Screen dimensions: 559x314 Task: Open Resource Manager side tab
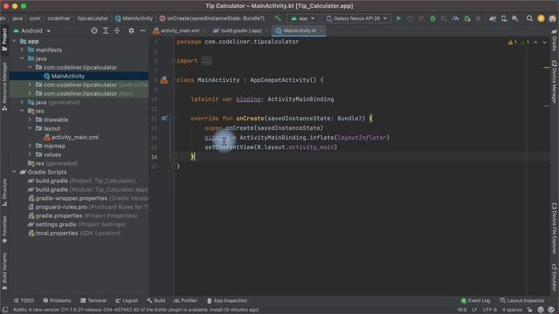pos(4,86)
